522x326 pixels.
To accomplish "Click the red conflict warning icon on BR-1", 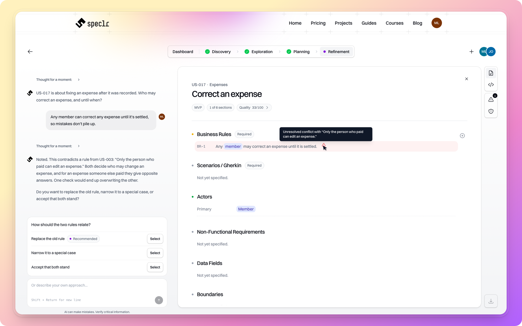I will 324,145.
